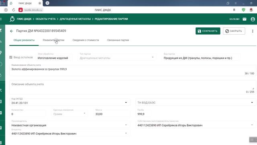Screen dimensions: 257x145
Task: Click the tools wrench icon in left sidebar
Action: tap(1, 90)
